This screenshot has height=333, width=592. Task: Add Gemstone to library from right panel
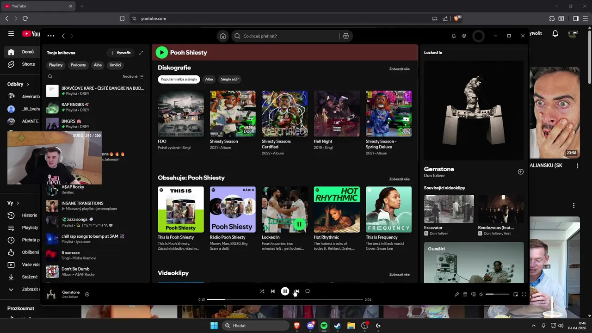tap(520, 172)
